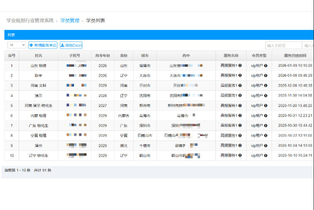Click info icon beside 高报服务1 in row 5

click(x=240, y=105)
